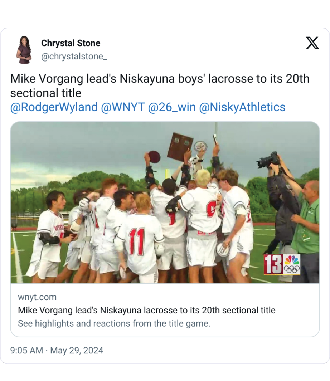Click the X logo
The height and width of the screenshot is (381, 330).
pyautogui.click(x=312, y=43)
